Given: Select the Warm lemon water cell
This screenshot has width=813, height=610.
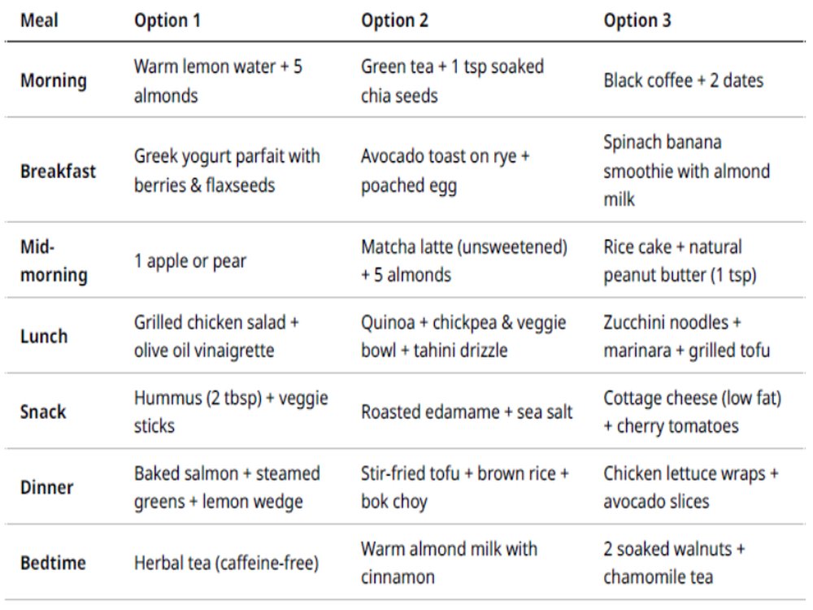Looking at the screenshot, I should [x=218, y=81].
